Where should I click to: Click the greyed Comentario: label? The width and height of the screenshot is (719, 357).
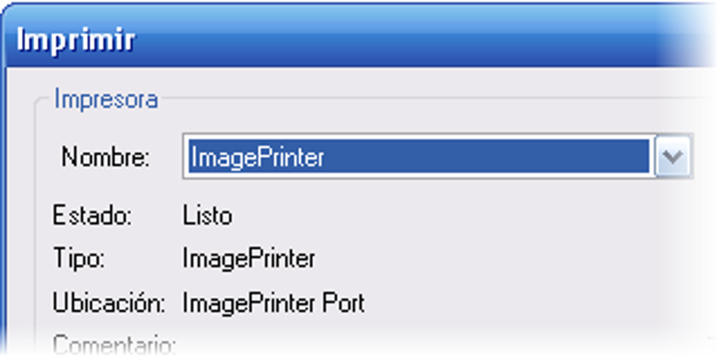(114, 345)
